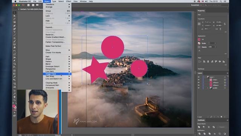
Task: Open the Opacity value dropdown
Action: tap(215, 47)
